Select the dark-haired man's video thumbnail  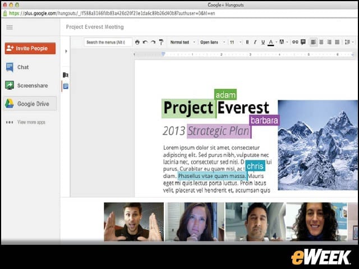coord(255,222)
